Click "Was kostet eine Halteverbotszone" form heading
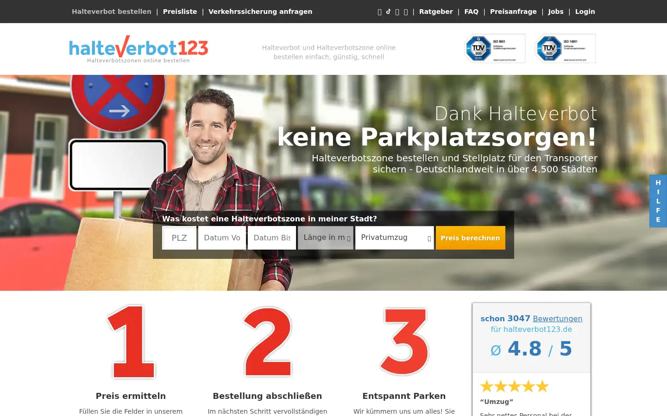Viewport: 667px width, 416px height. (x=270, y=219)
